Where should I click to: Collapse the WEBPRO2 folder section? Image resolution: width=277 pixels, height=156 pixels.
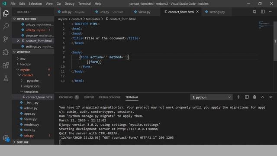tap(33, 52)
